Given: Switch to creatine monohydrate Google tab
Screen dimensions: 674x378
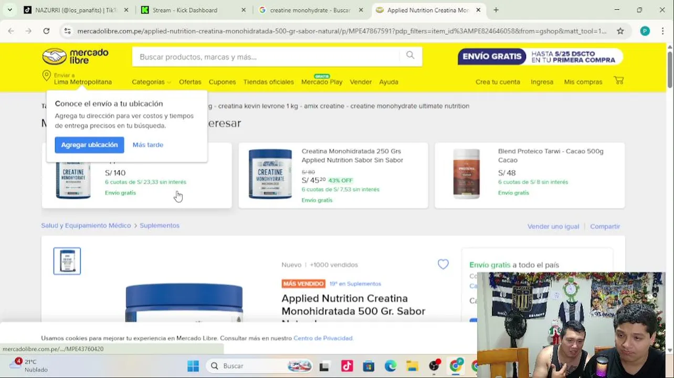Looking at the screenshot, I should point(310,10).
